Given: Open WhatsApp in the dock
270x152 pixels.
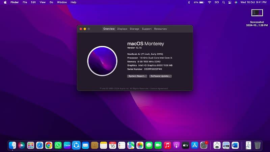Looking at the screenshot, I should [x=58, y=145].
